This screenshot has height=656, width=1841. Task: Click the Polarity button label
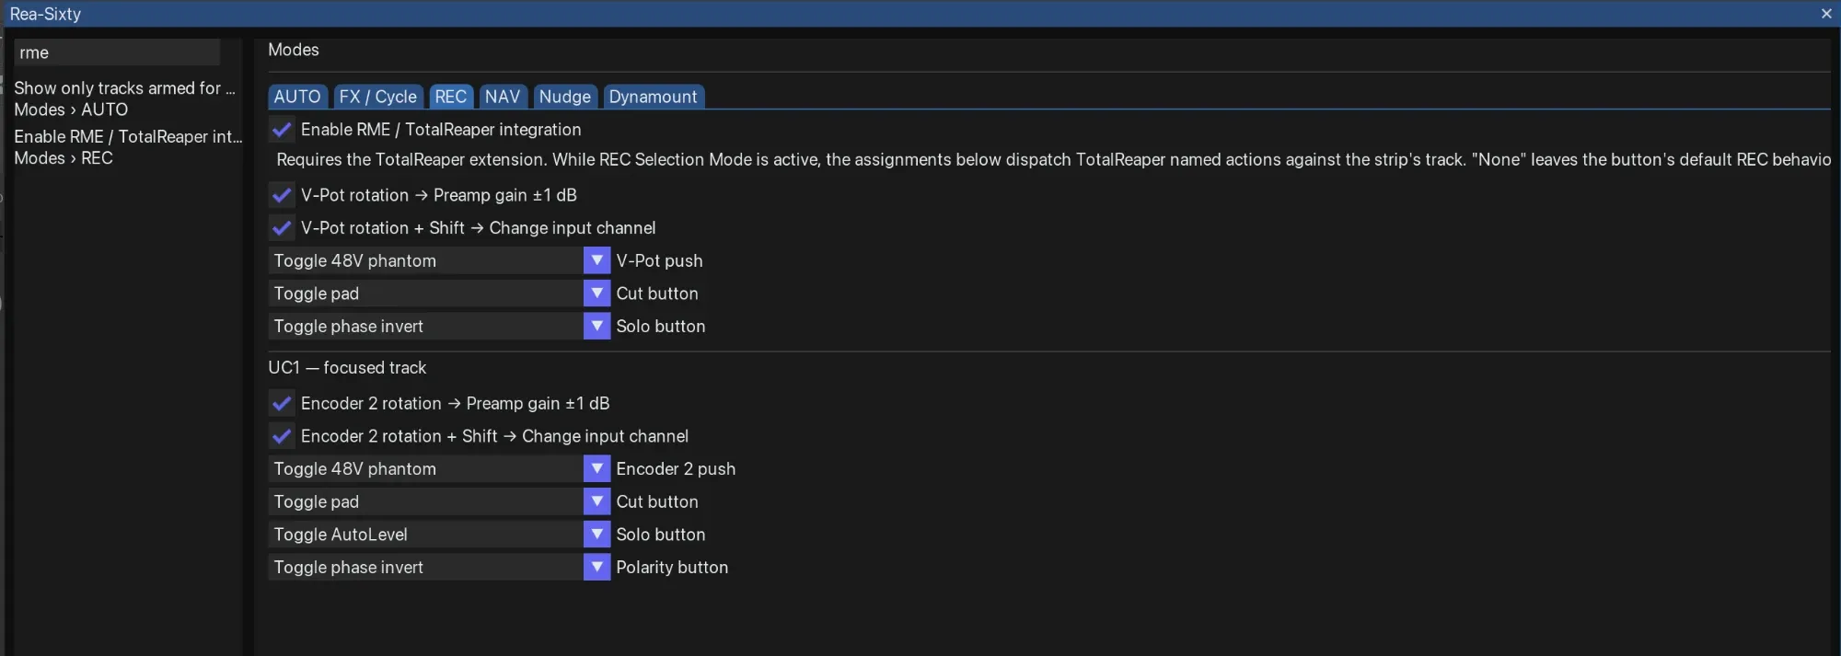(672, 568)
